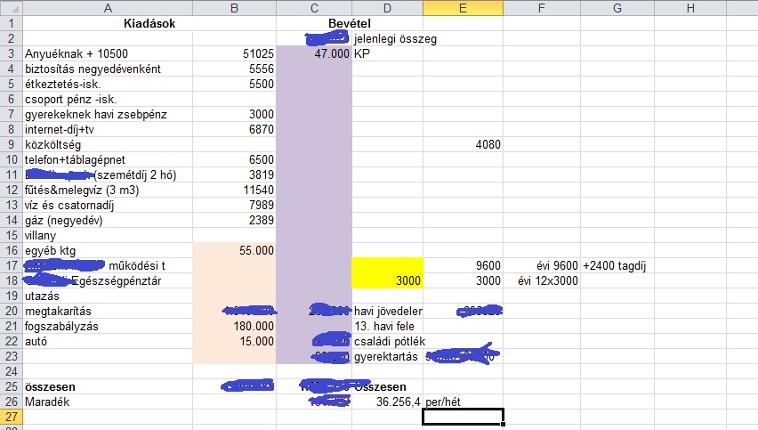Screen dimensions: 758x430
Task: Click the 36.256,4 result cell
Action: pos(387,402)
